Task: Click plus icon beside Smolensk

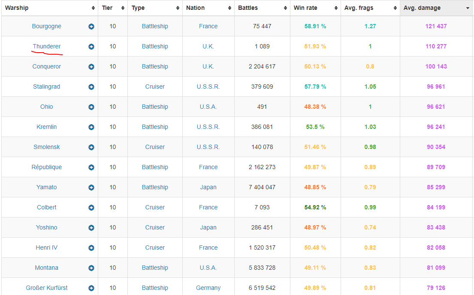Action: pos(91,147)
